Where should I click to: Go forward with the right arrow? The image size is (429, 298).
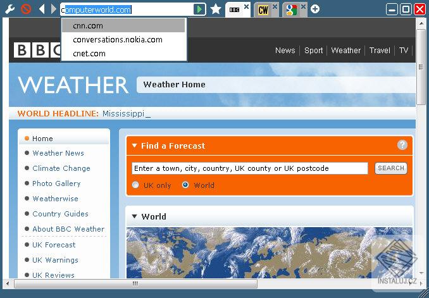[x=54, y=9]
